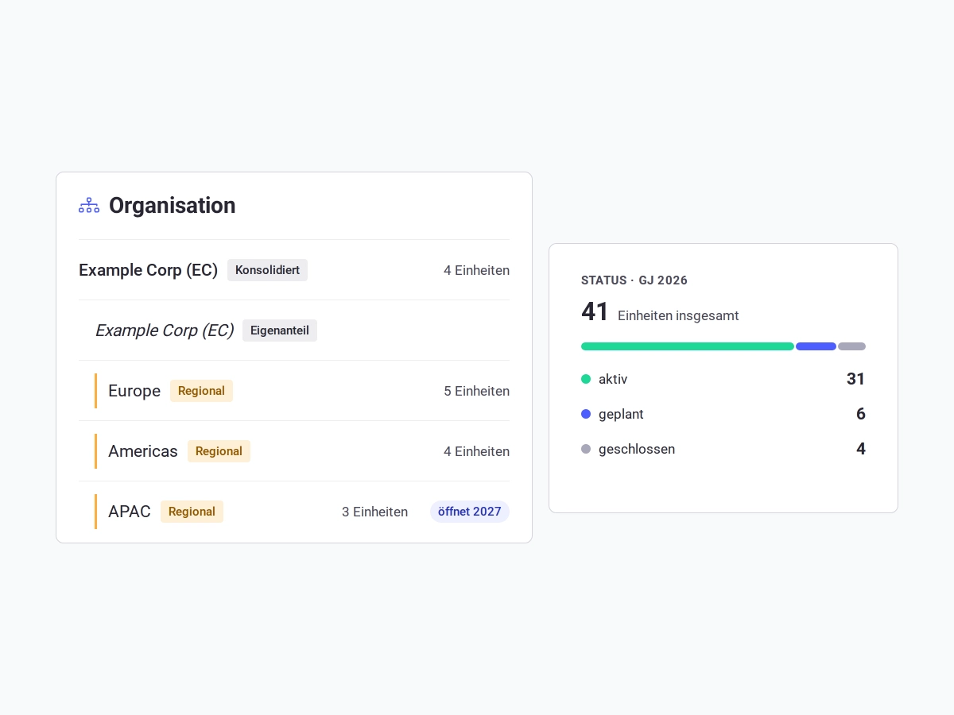
Task: Click the Eigenanteil badge
Action: [x=280, y=330]
